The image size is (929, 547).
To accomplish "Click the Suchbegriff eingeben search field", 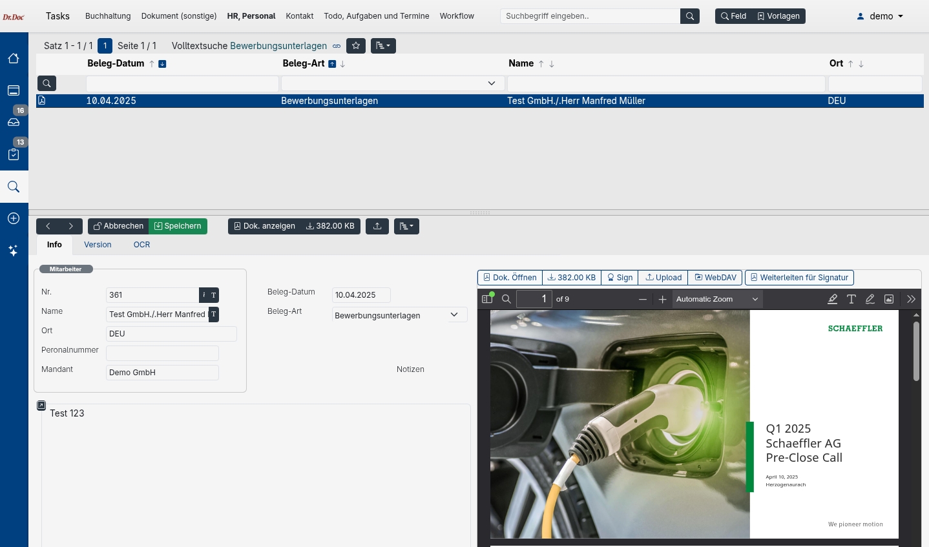I will (x=590, y=16).
